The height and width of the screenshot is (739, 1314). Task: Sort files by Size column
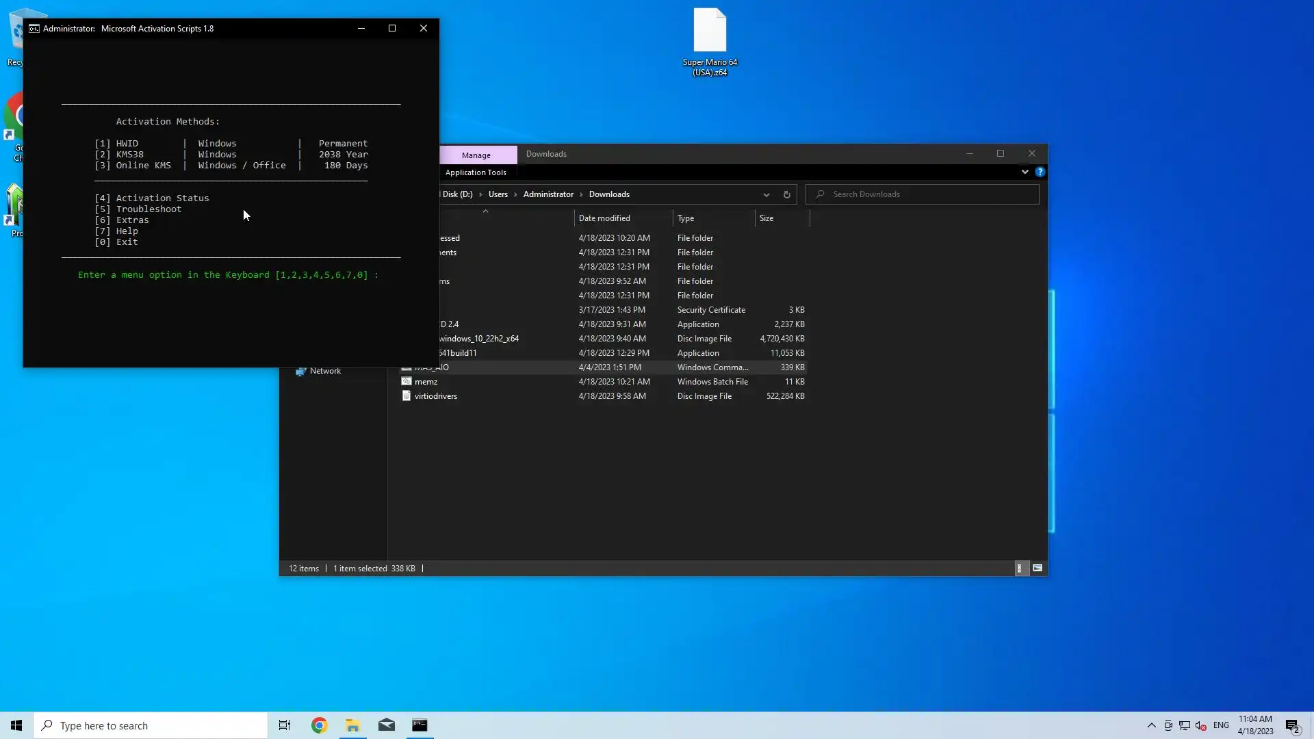[x=766, y=218]
